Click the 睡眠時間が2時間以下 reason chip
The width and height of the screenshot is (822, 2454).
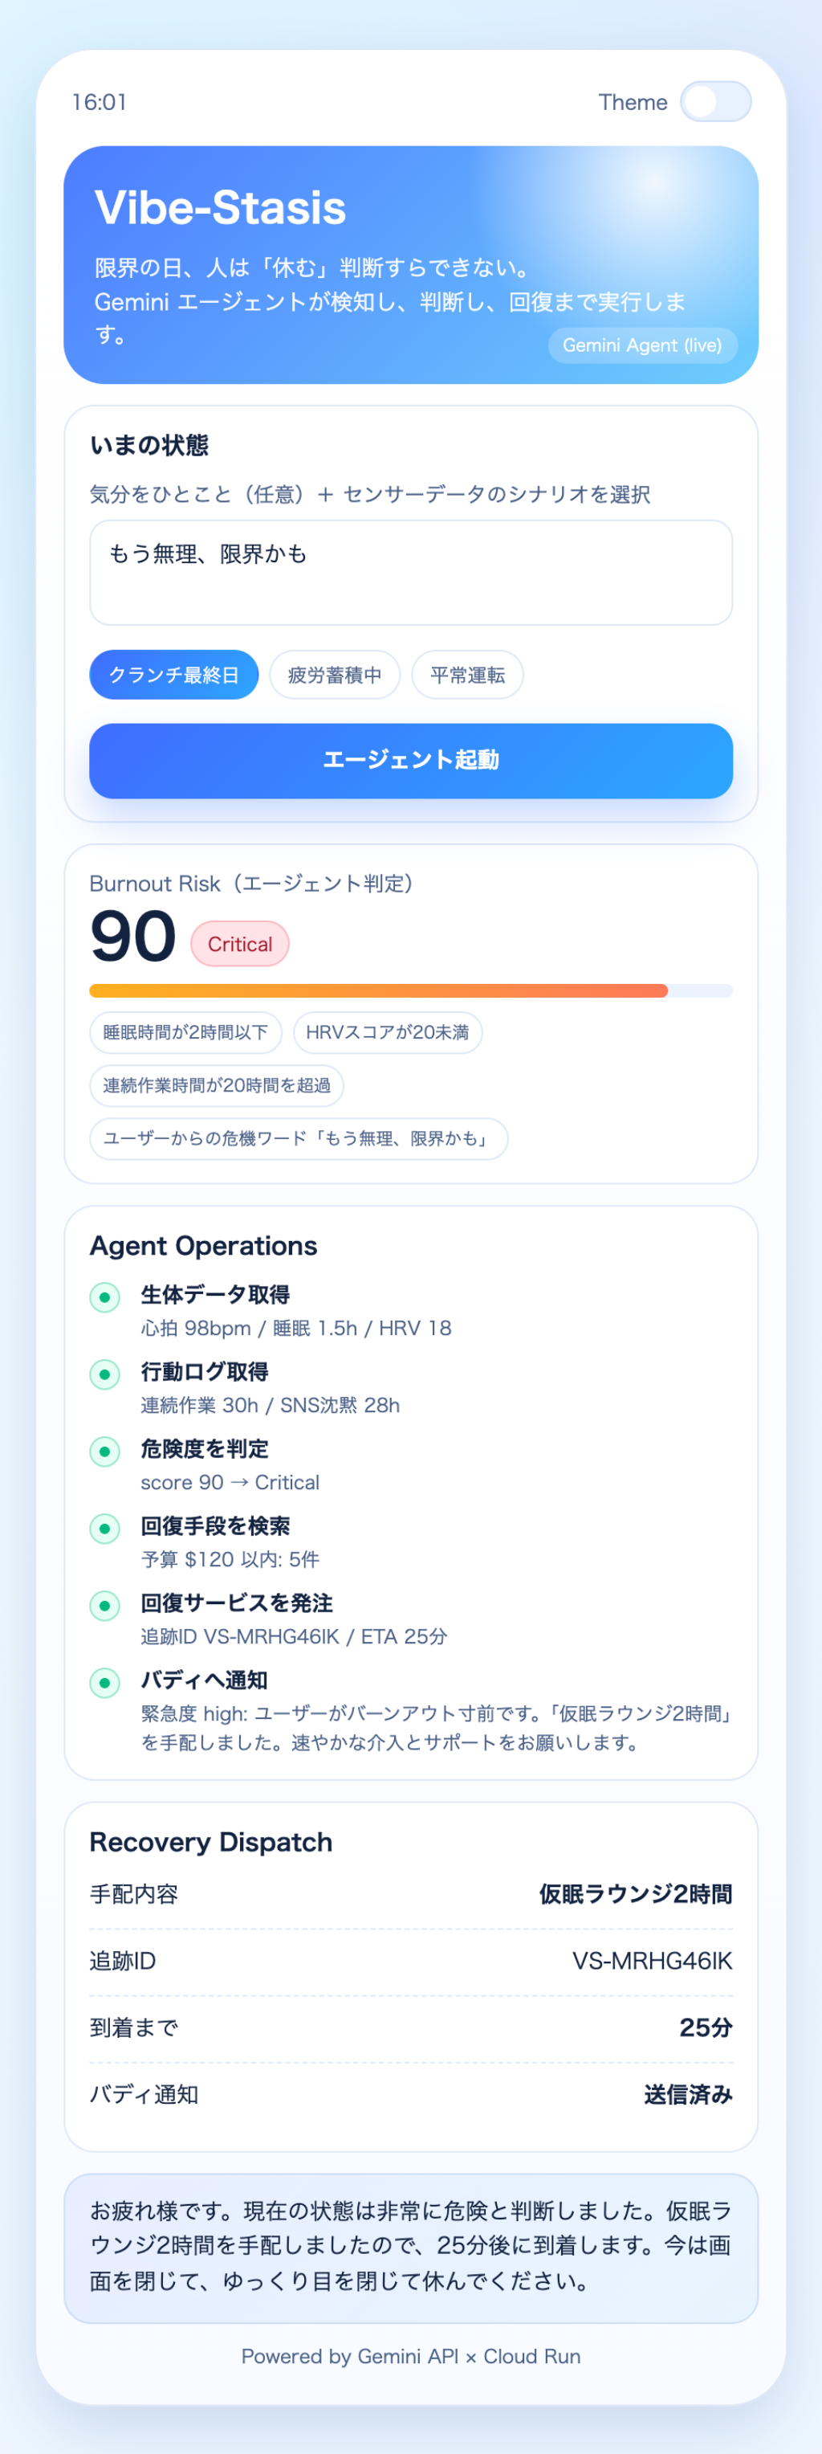[185, 1033]
